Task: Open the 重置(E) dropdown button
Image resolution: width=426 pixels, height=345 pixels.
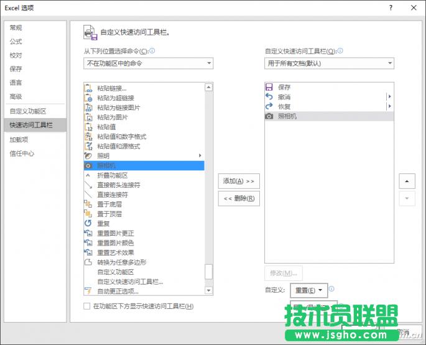Action: click(309, 290)
